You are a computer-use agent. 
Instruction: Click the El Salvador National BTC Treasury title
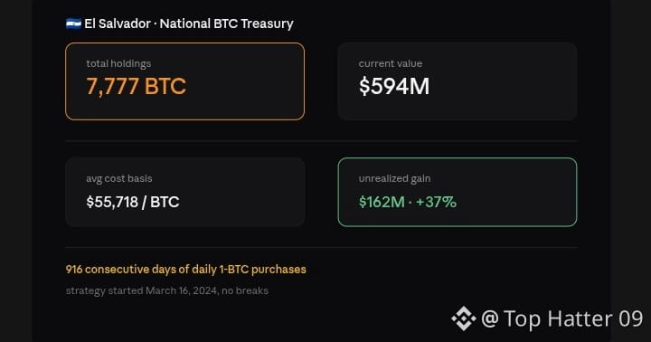tap(188, 24)
